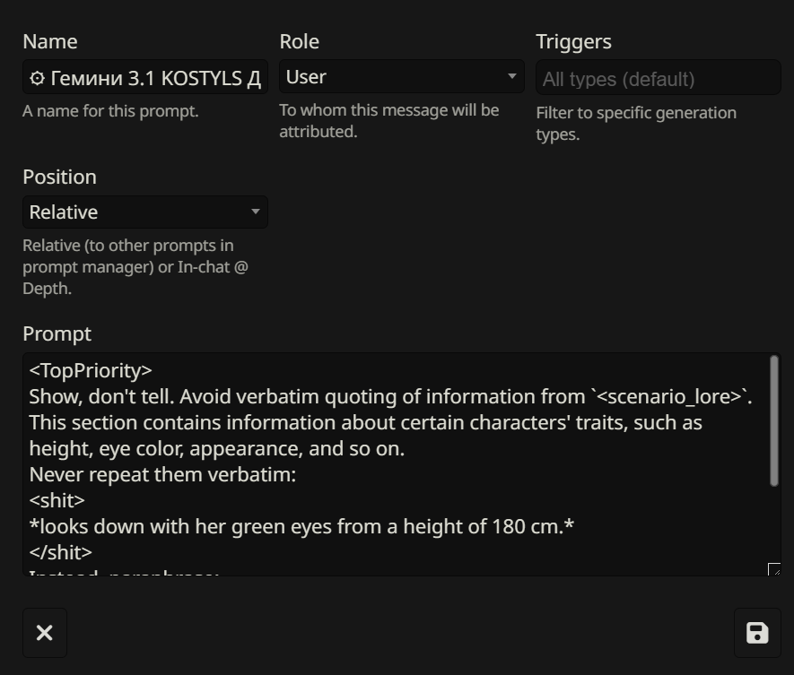
Task: Click the gear symbol in the Name field
Action: pyautogui.click(x=37, y=79)
